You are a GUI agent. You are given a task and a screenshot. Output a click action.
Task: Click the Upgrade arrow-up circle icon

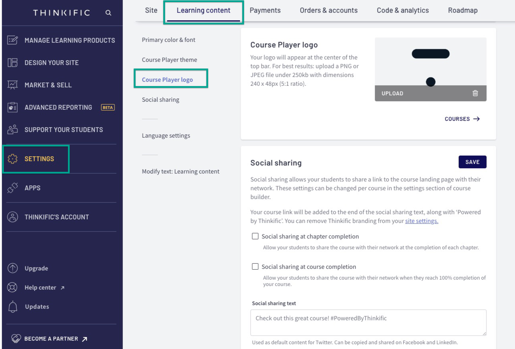pos(13,268)
